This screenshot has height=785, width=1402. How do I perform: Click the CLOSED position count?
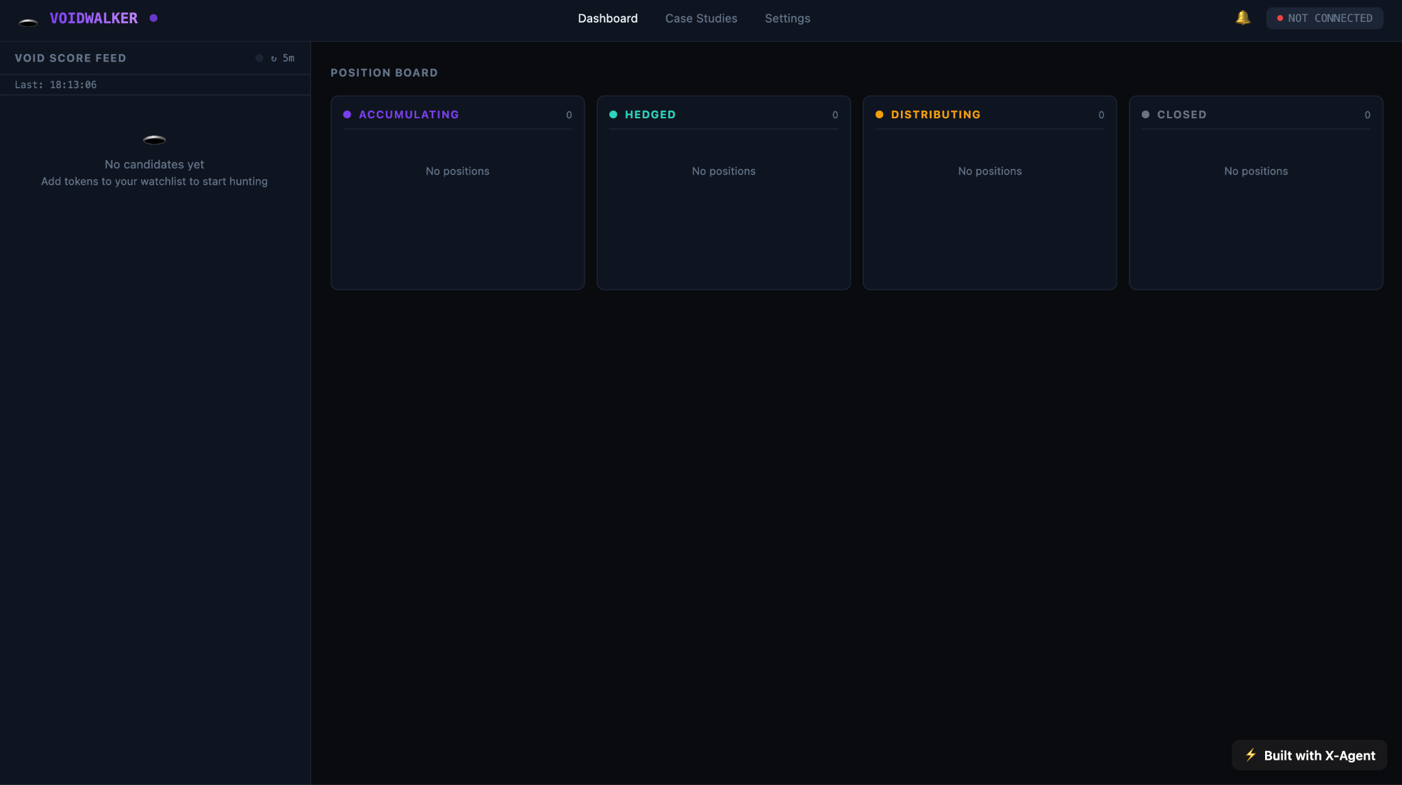(1368, 115)
